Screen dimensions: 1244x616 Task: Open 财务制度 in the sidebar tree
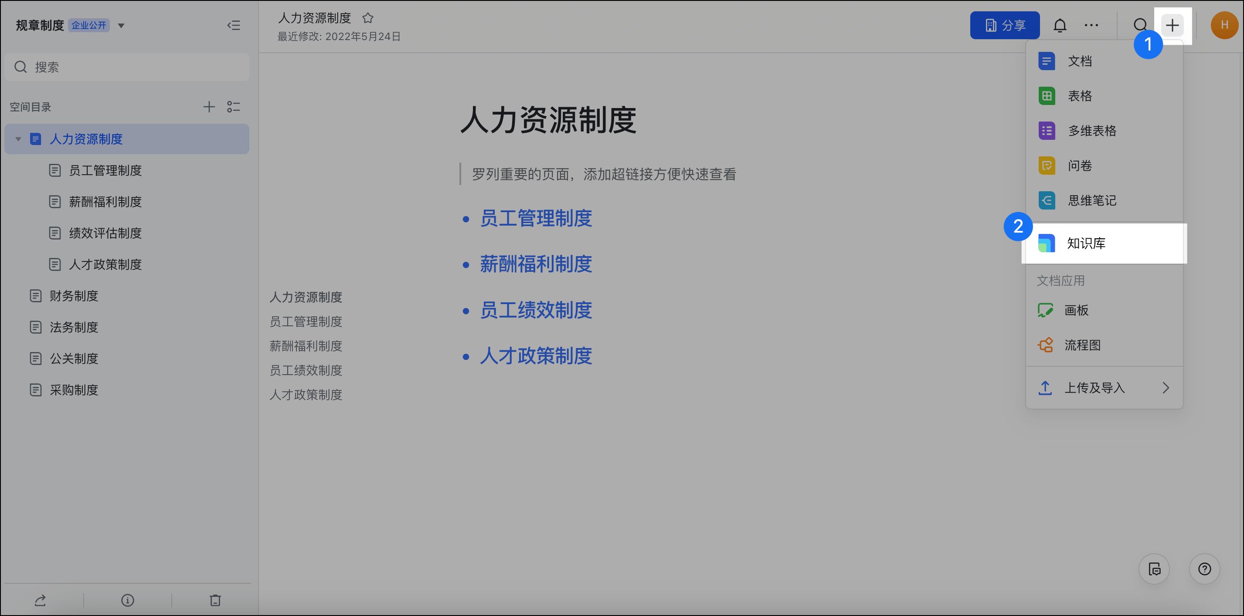(73, 295)
